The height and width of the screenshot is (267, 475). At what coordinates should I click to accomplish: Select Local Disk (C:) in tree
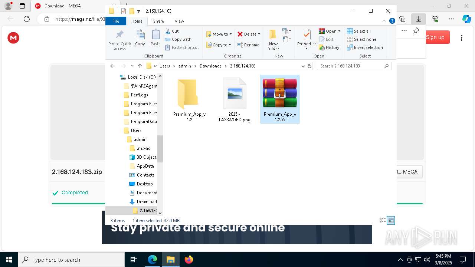pyautogui.click(x=141, y=77)
